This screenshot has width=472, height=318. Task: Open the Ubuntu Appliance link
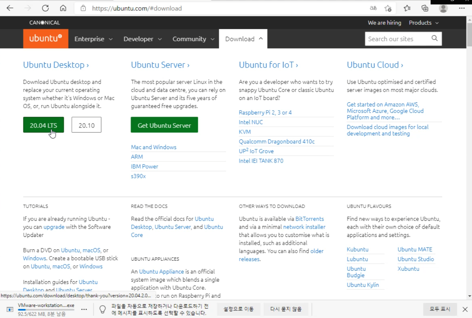pyautogui.click(x=161, y=272)
